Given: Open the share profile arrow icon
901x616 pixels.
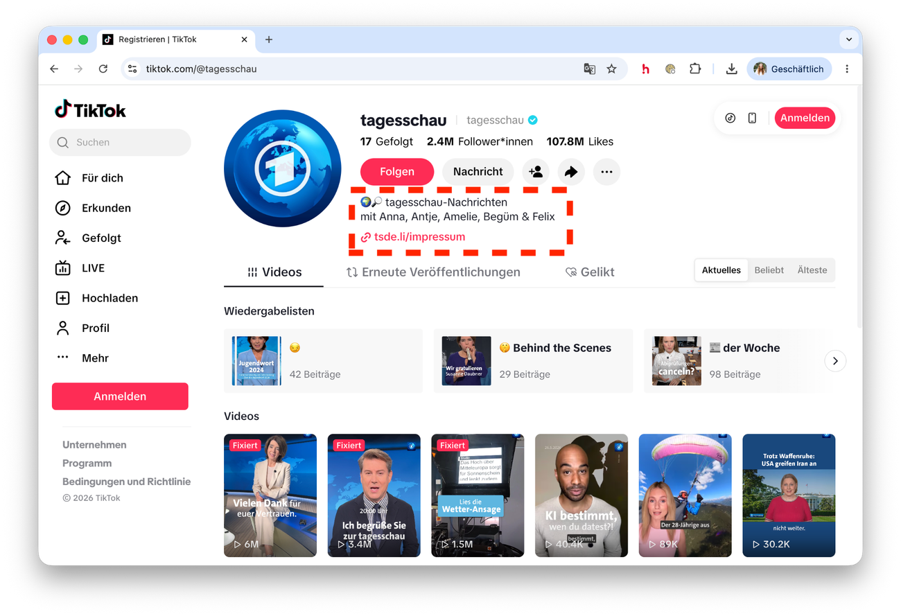Looking at the screenshot, I should (571, 172).
